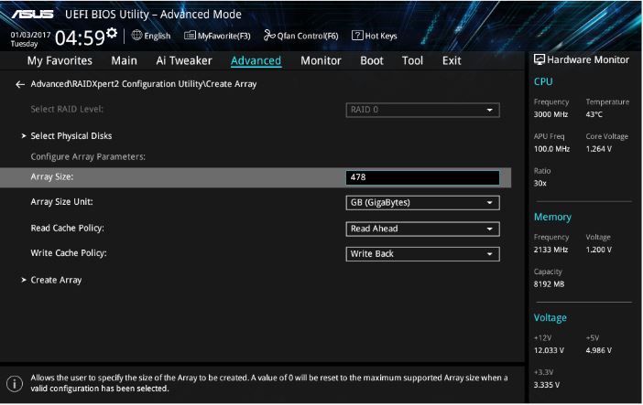Open the My Favorites tab
The image size is (643, 405).
60,60
